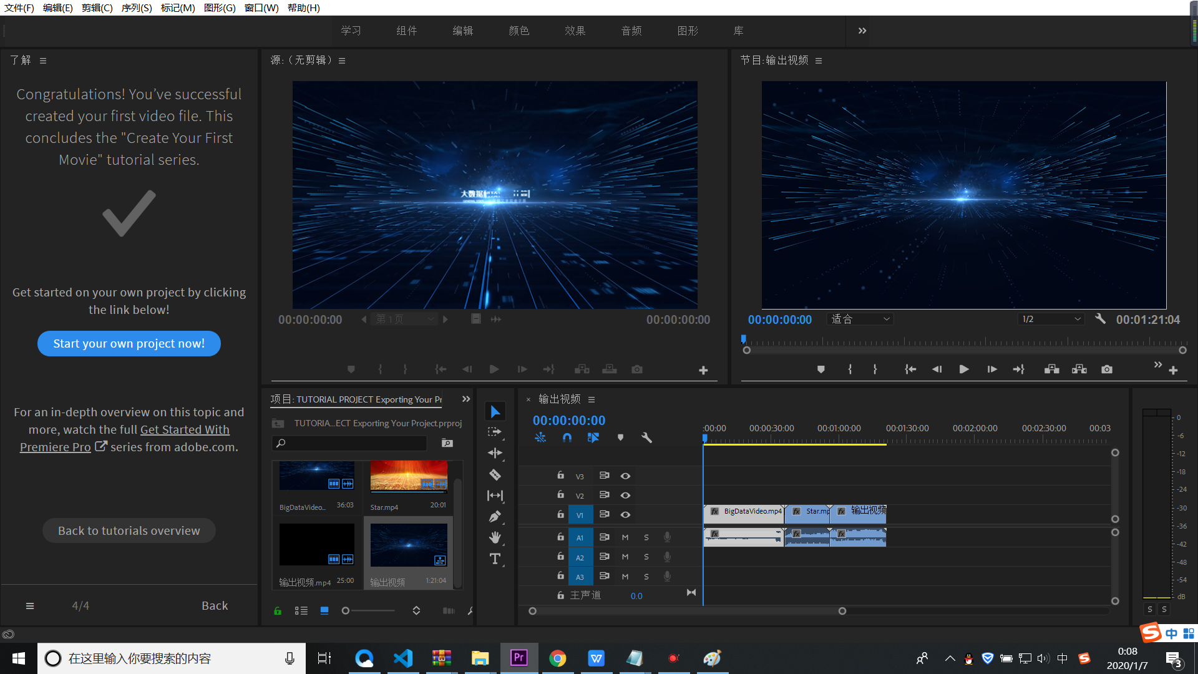Click the Snap toggle icon in timeline
This screenshot has height=674, width=1198.
pos(568,438)
